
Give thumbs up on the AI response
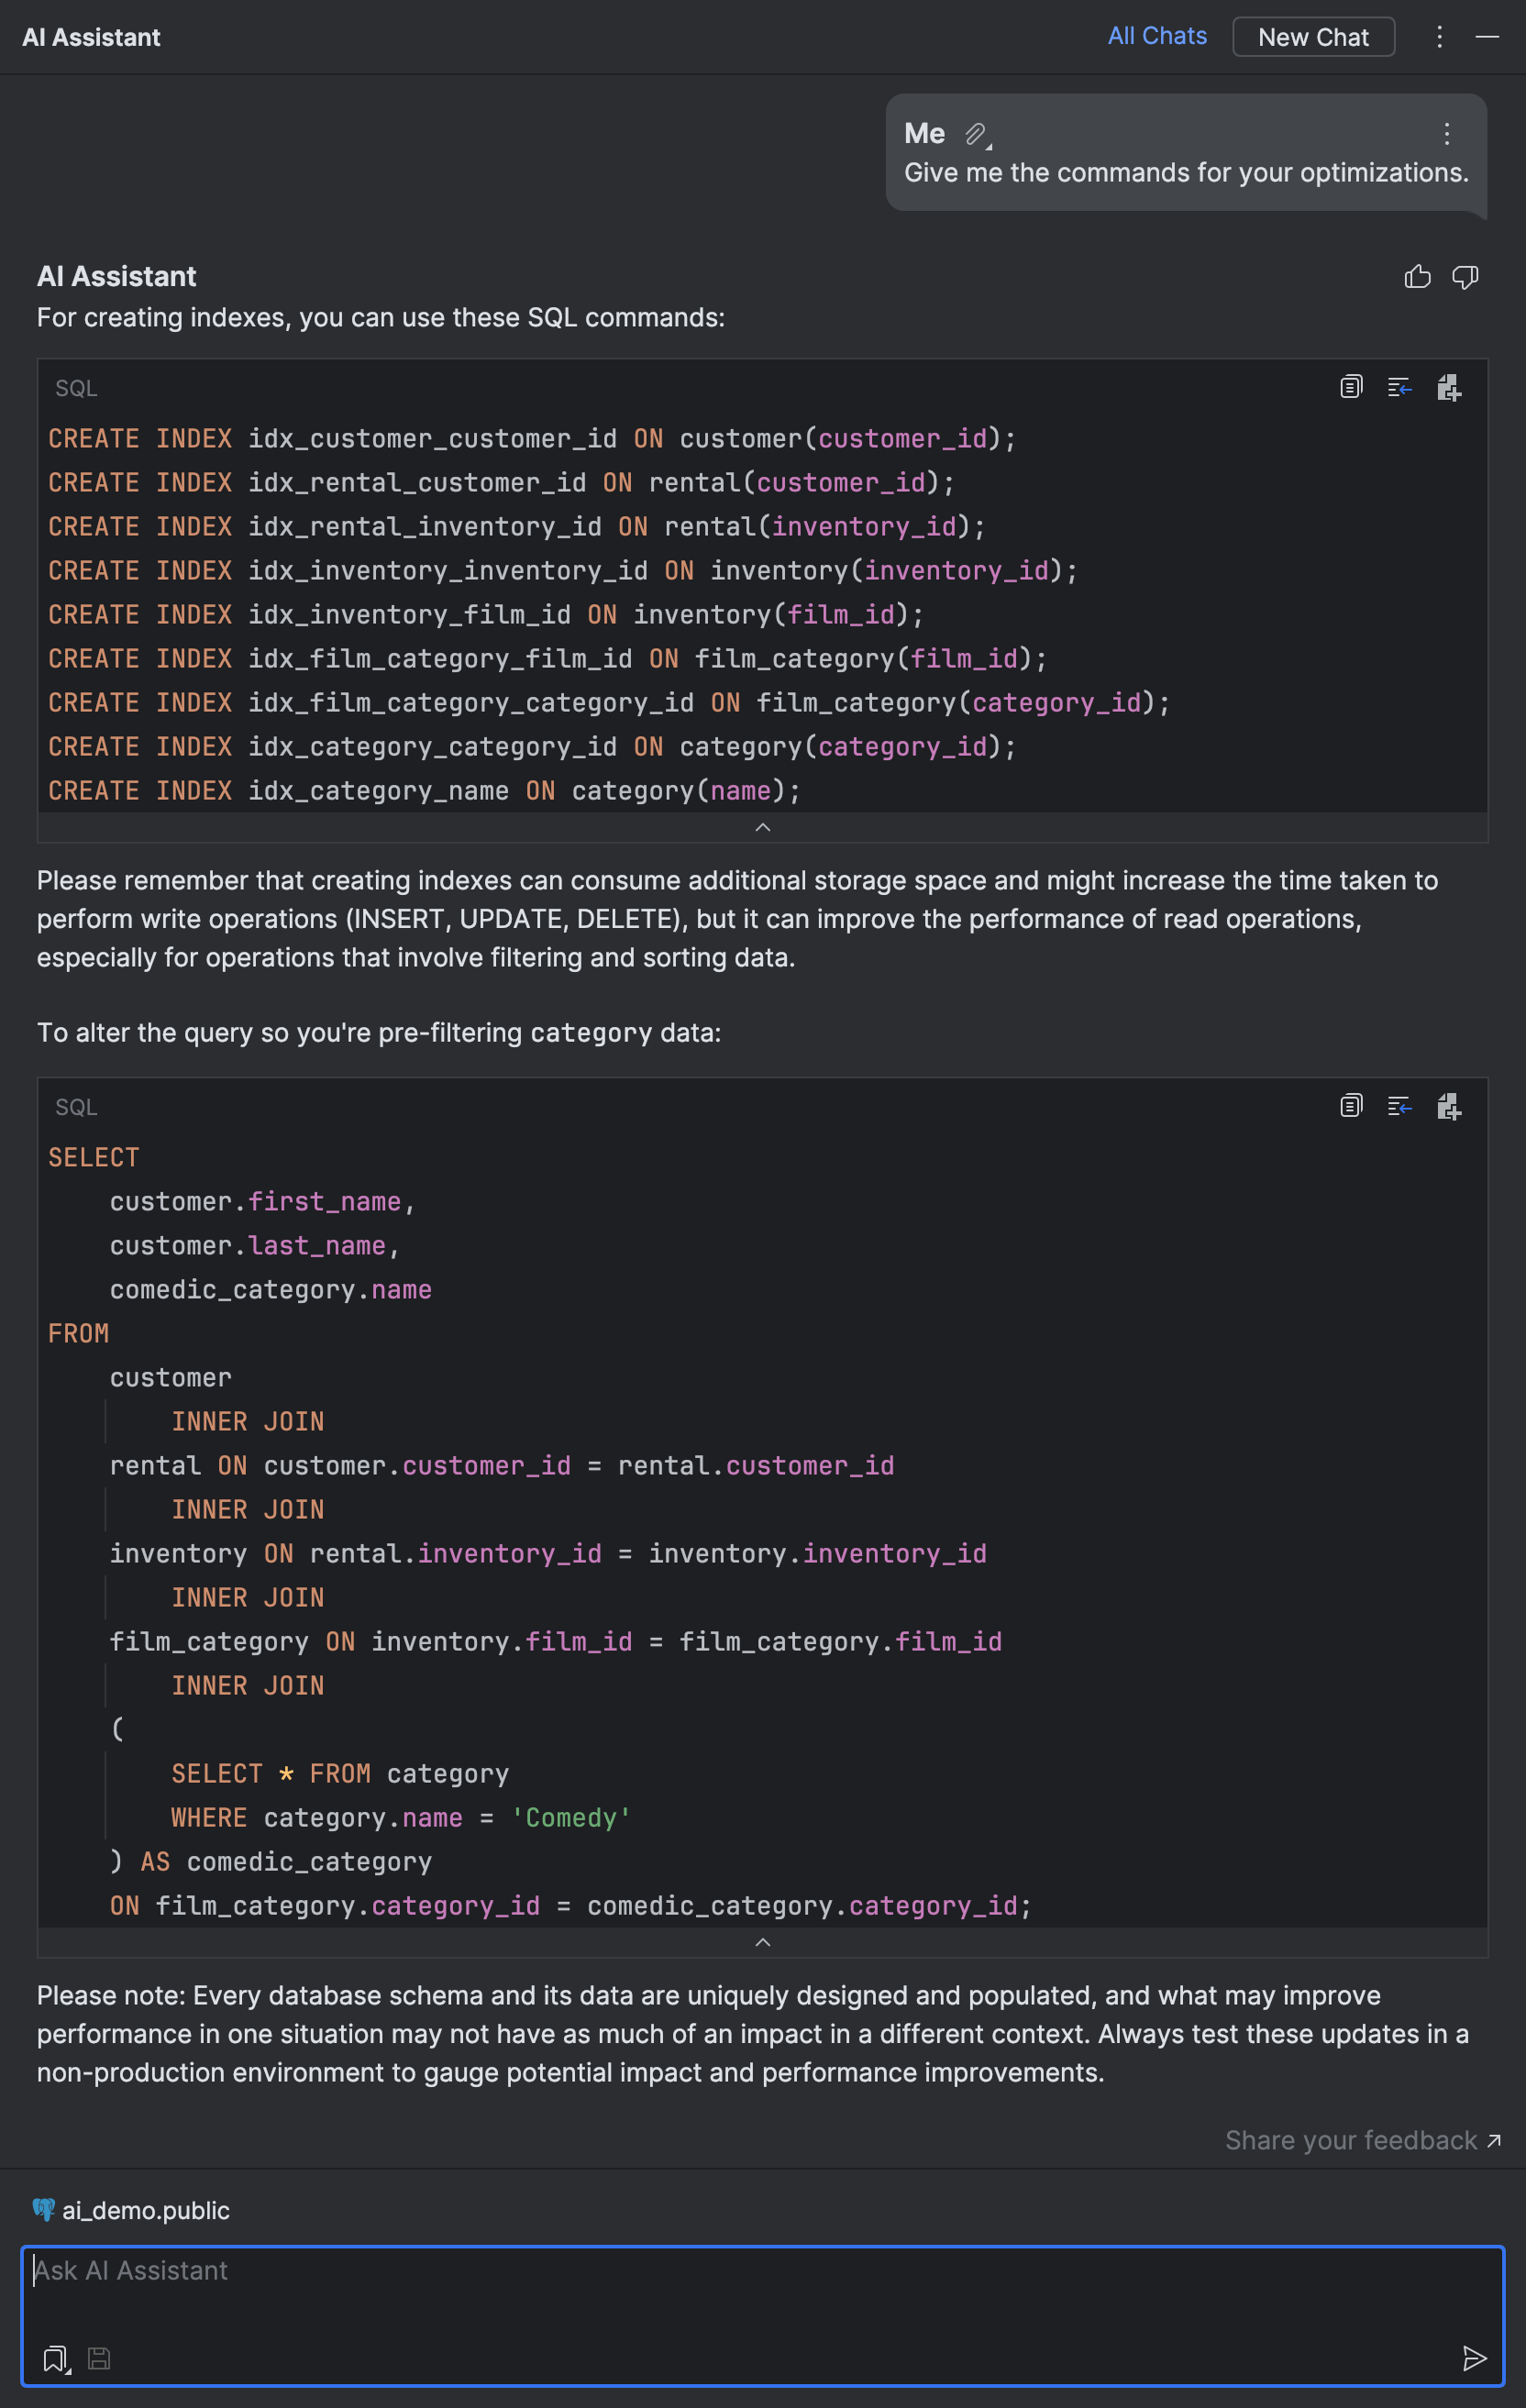coord(1418,278)
